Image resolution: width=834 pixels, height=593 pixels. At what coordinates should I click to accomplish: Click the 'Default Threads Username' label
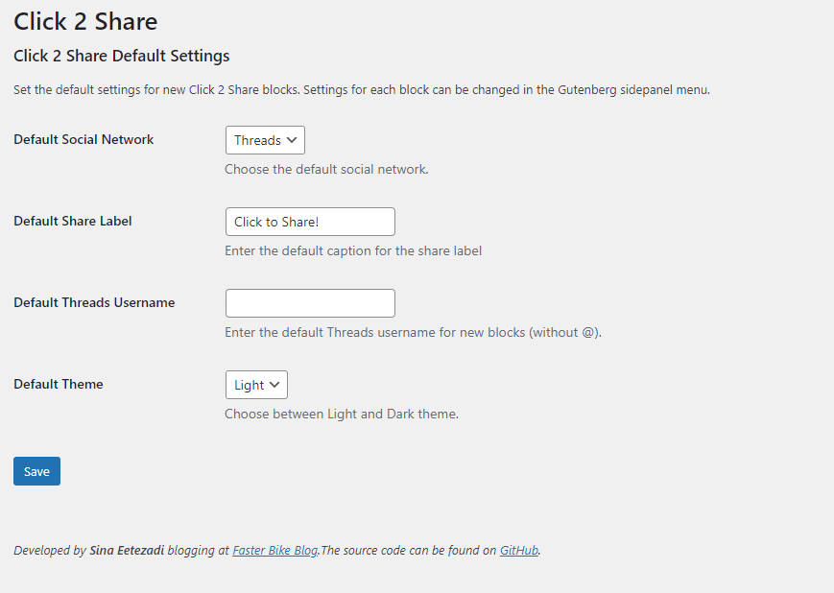[x=94, y=302]
